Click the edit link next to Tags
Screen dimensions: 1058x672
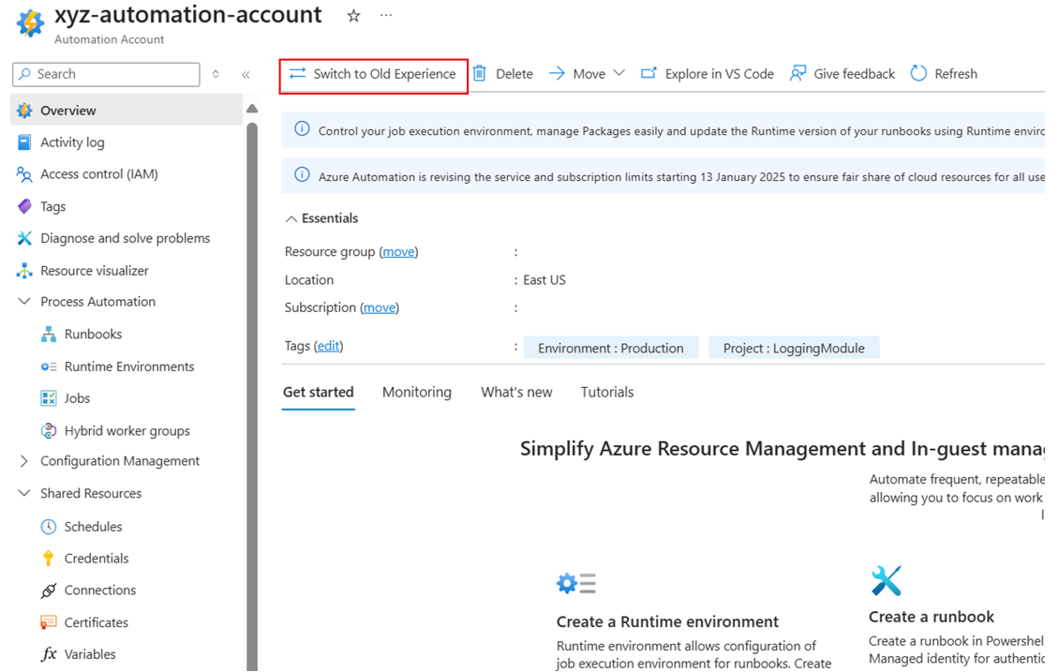(328, 346)
